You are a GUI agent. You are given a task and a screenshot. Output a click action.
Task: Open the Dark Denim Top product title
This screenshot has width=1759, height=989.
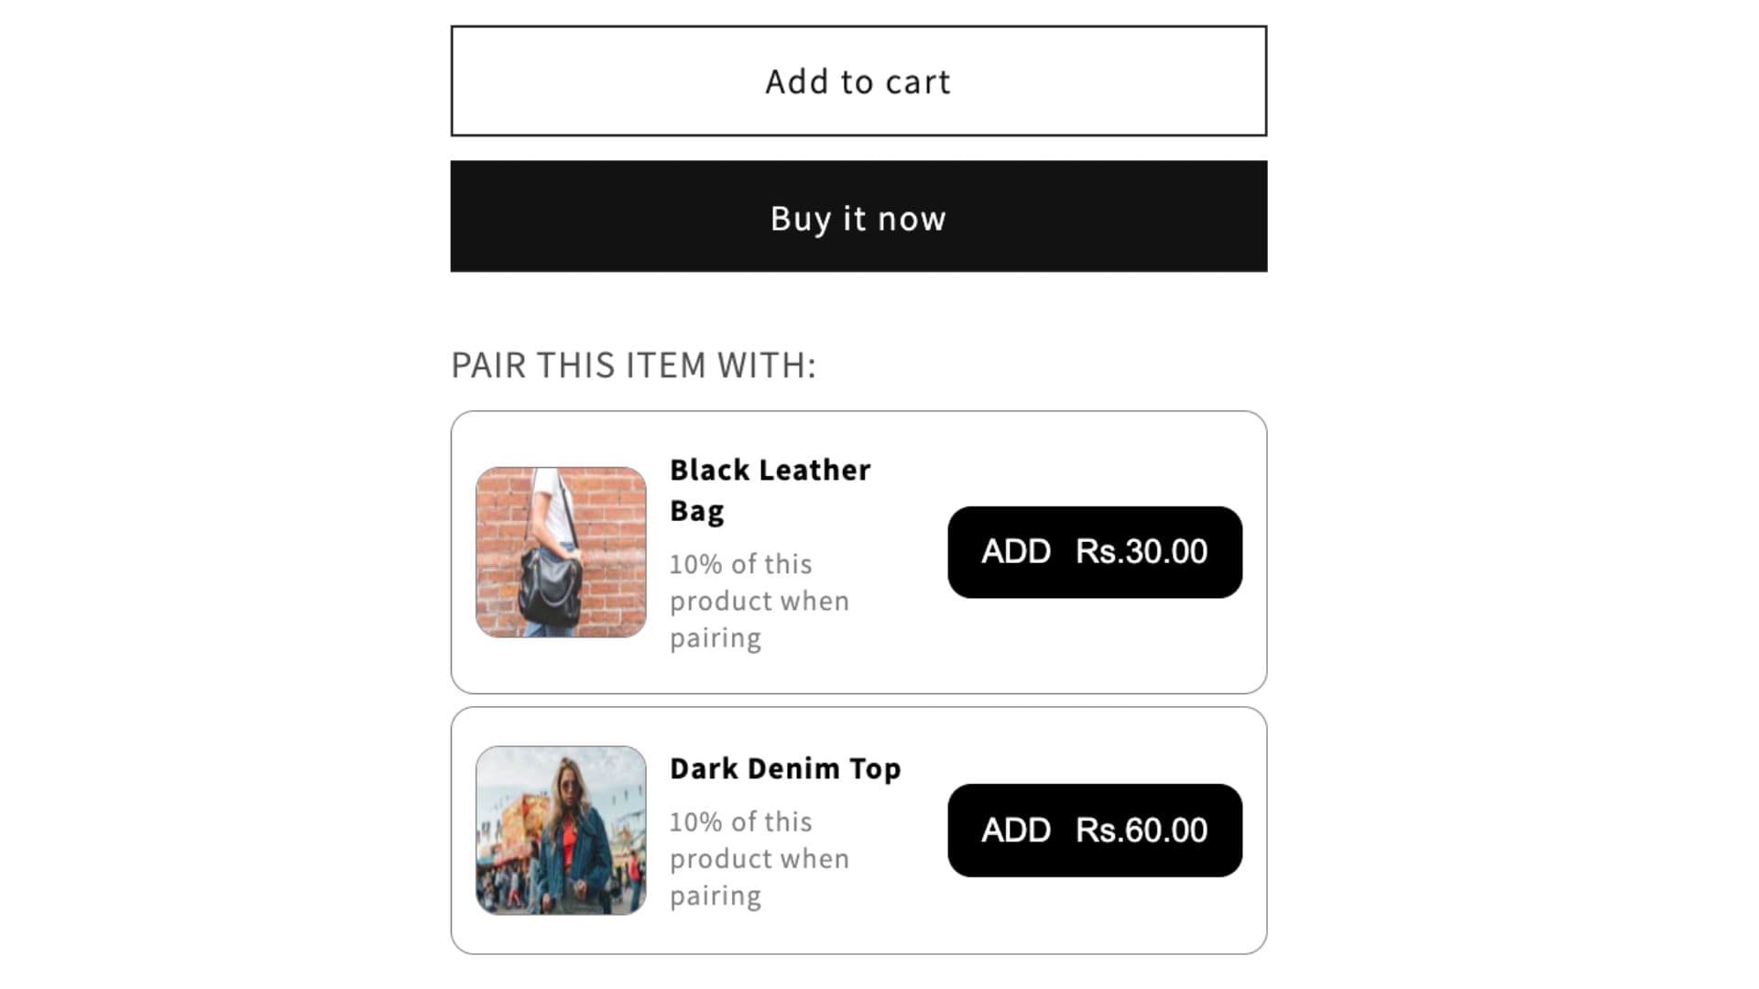coord(785,768)
